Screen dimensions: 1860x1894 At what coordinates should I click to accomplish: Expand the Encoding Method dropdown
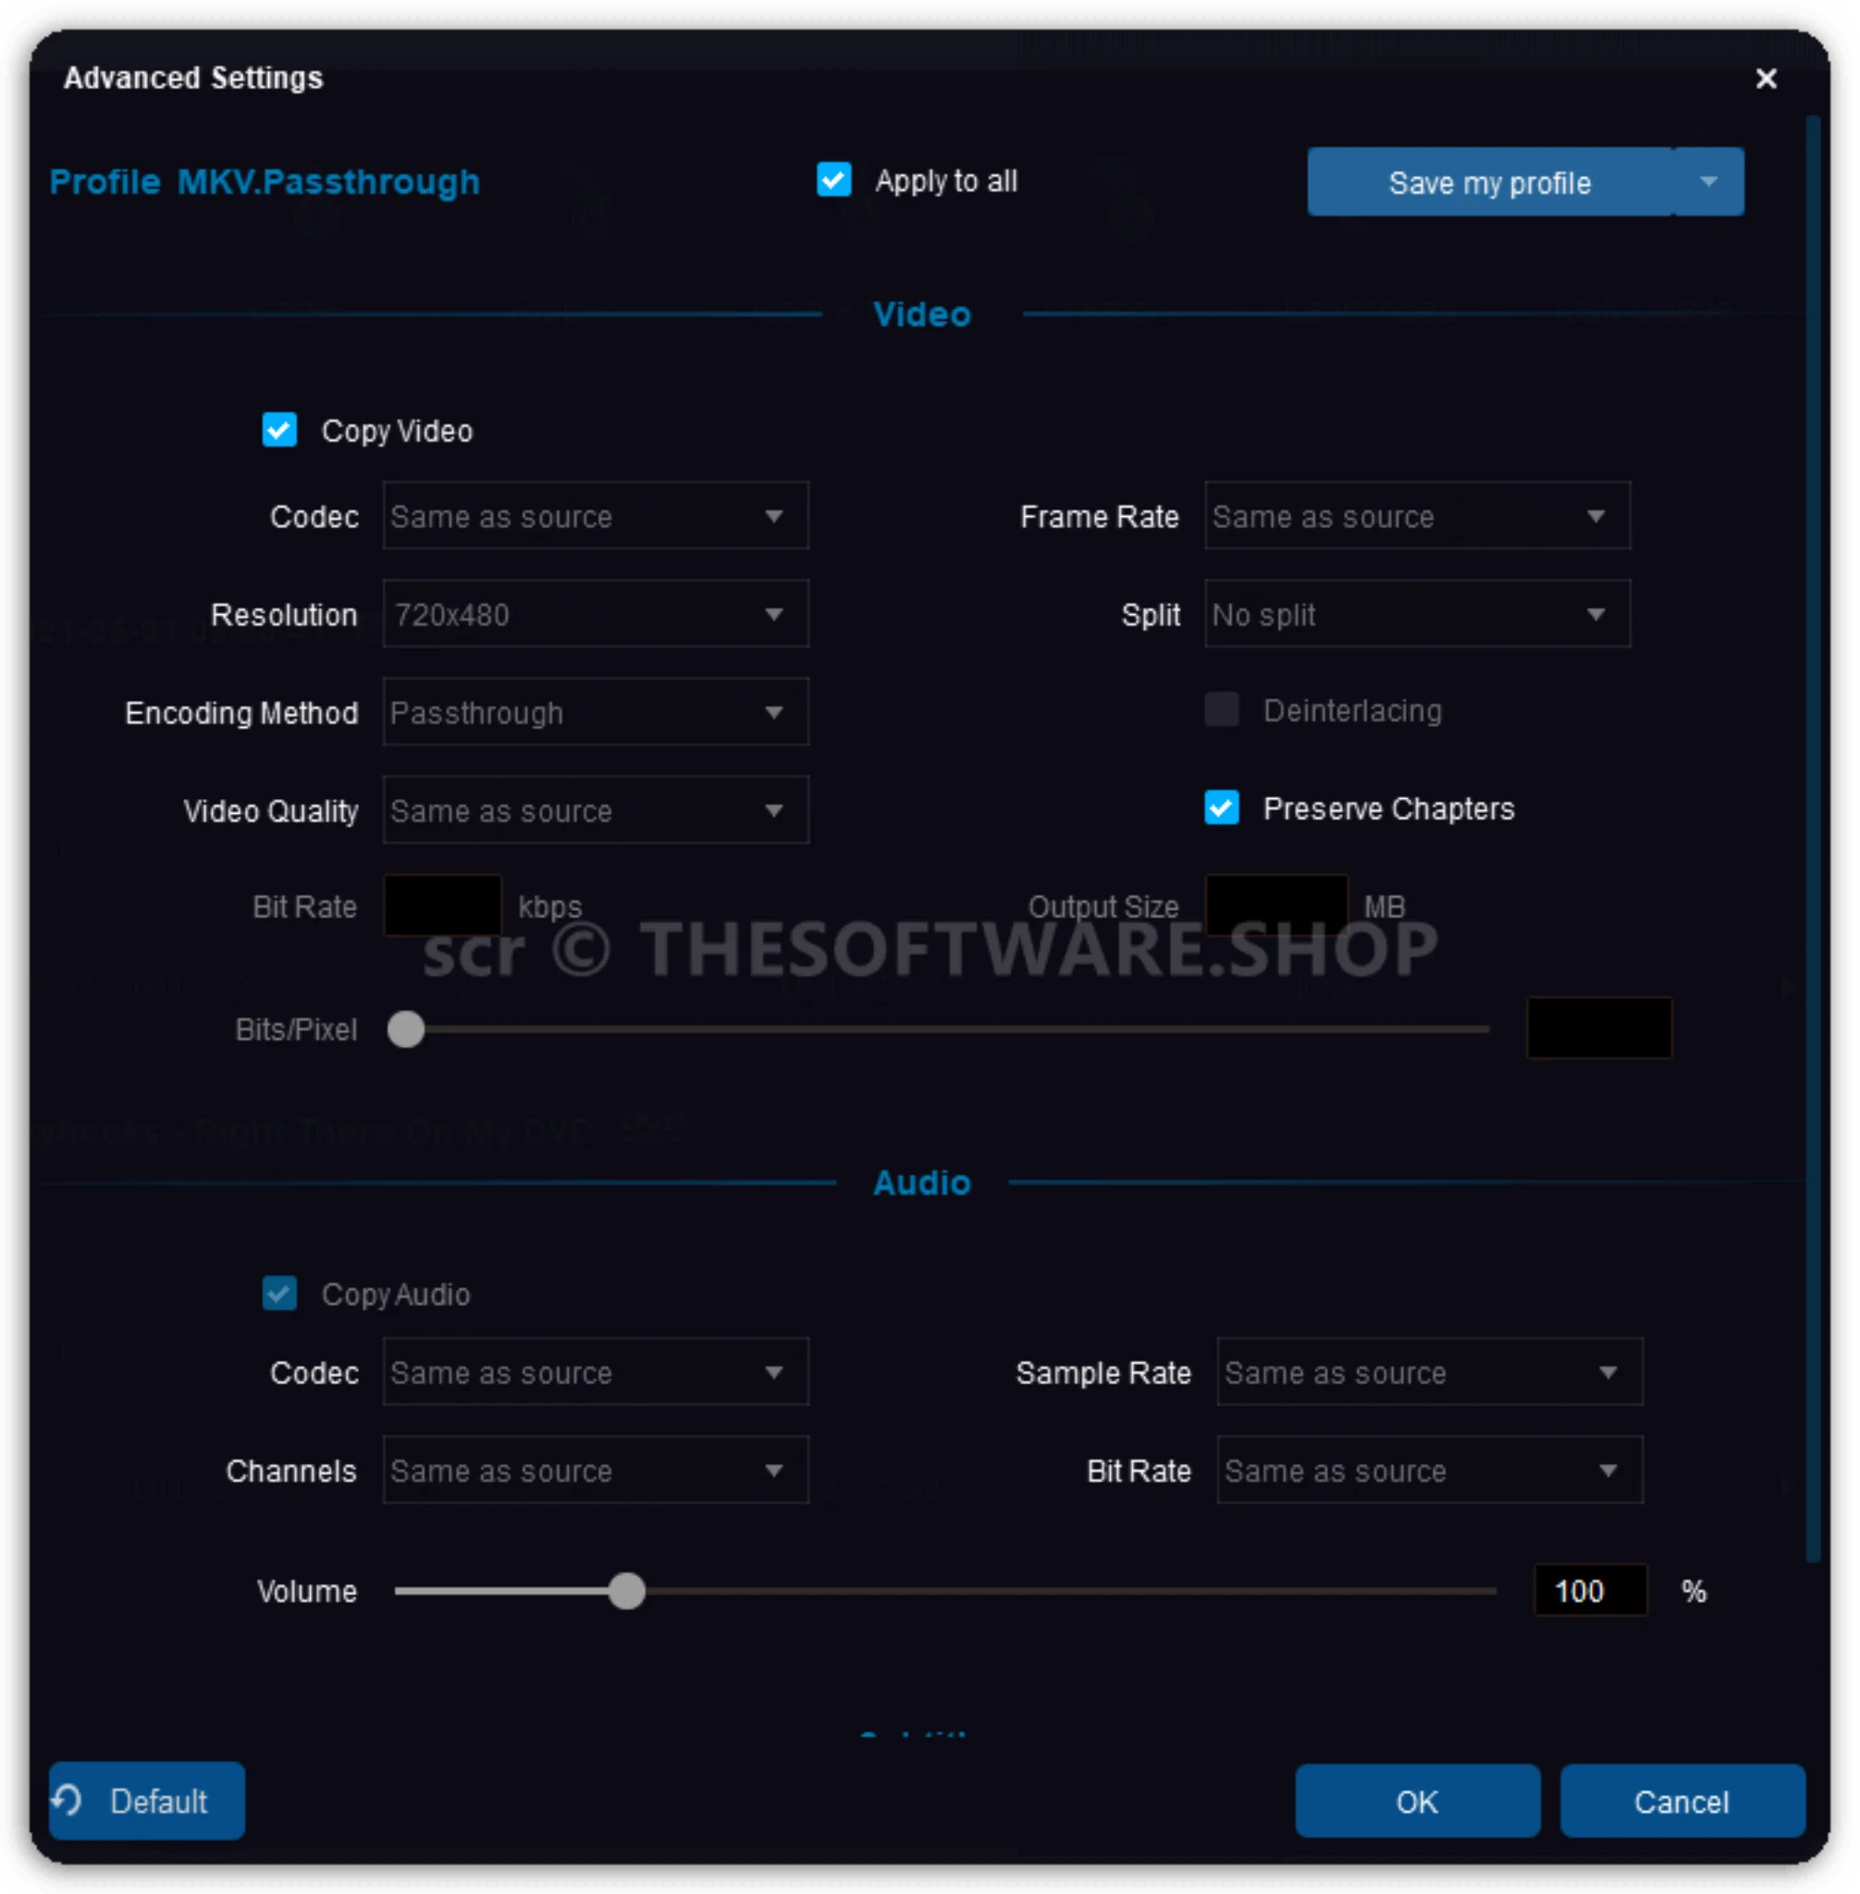click(x=595, y=712)
